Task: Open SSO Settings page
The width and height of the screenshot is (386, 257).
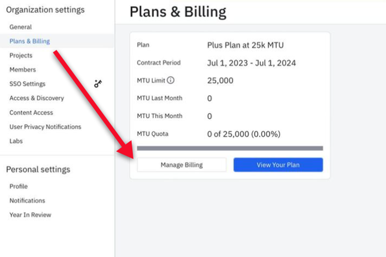Action: 28,84
